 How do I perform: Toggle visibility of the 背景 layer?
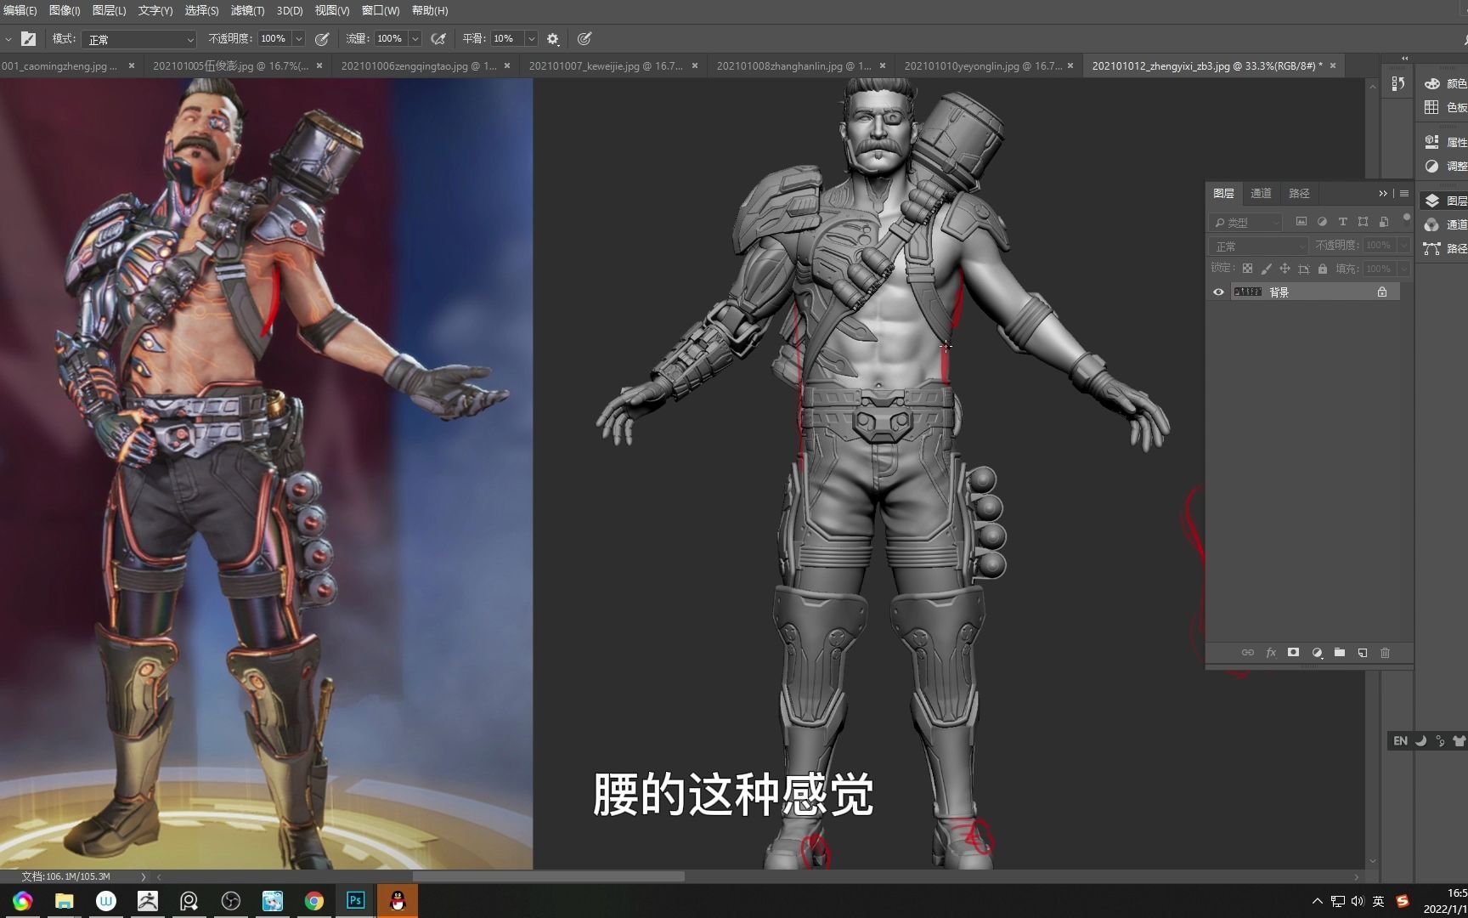(1218, 292)
